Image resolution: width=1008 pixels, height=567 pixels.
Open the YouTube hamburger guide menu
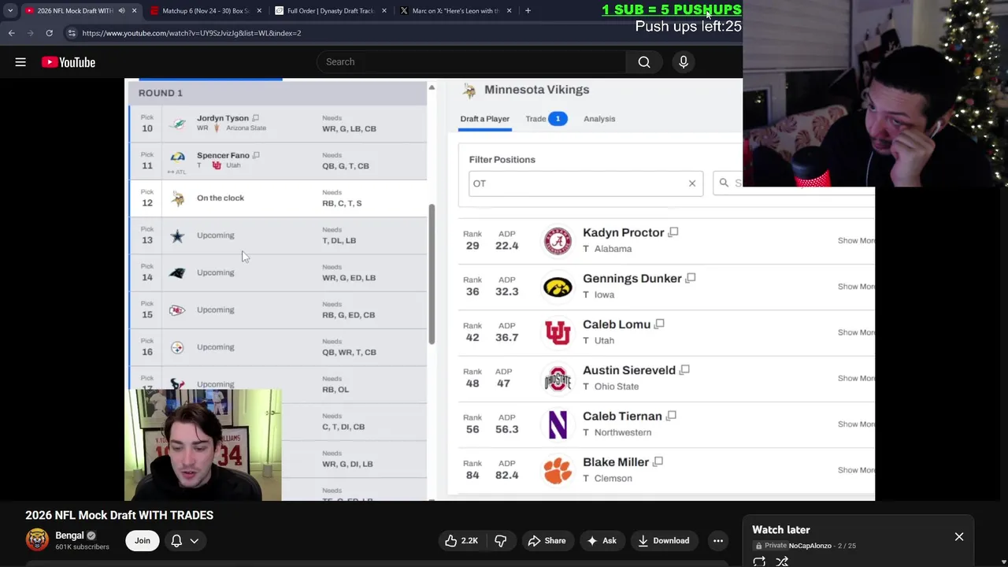[20, 62]
